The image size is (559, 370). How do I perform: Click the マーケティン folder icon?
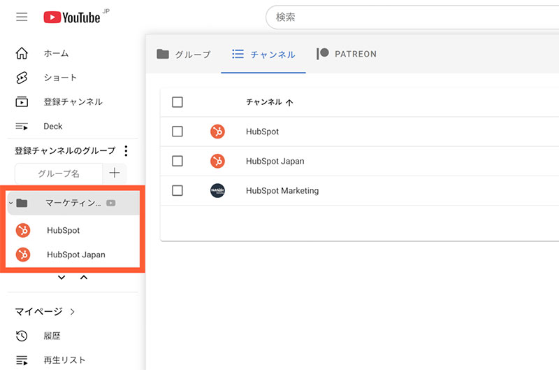click(x=22, y=203)
